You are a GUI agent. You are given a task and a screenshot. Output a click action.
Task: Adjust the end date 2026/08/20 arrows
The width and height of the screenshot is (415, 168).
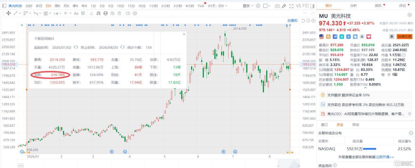click(122, 47)
